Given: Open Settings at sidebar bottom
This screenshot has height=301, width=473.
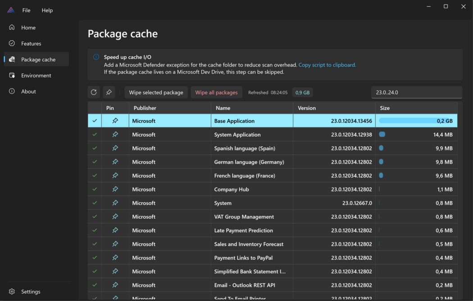Looking at the screenshot, I should 36,292.
